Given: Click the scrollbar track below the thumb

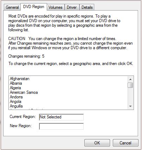Looking at the screenshot, I should click(130, 96).
